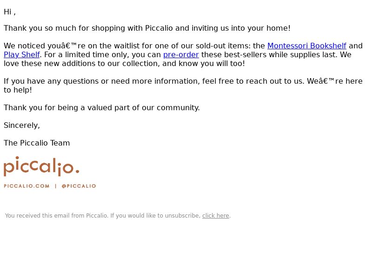Open the Montessori Bookshelf link
The image size is (372, 279).
click(x=306, y=46)
